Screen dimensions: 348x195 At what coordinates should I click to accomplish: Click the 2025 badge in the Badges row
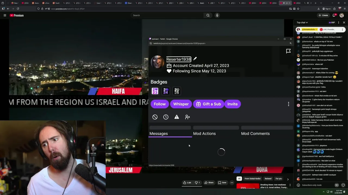[177, 91]
